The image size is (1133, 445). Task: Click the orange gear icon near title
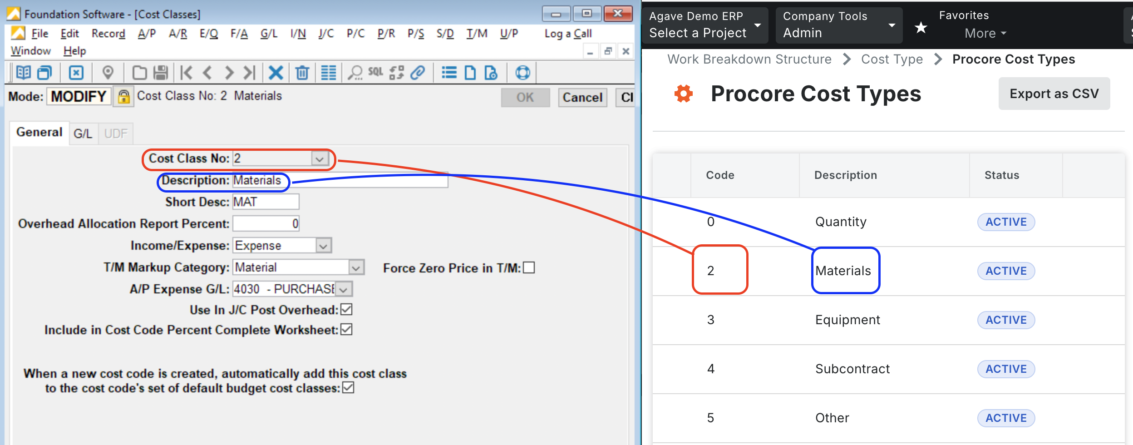pyautogui.click(x=684, y=94)
